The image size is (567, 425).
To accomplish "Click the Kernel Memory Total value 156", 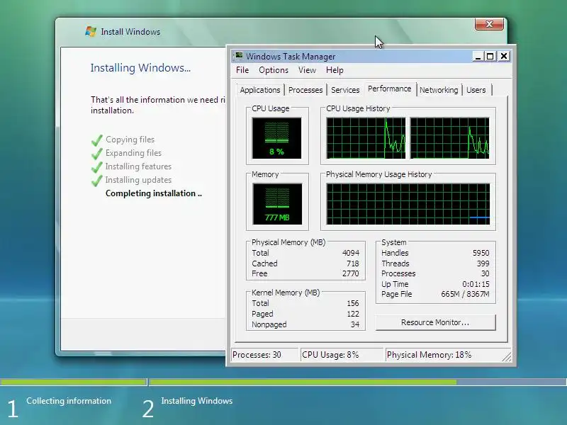I will (x=353, y=303).
